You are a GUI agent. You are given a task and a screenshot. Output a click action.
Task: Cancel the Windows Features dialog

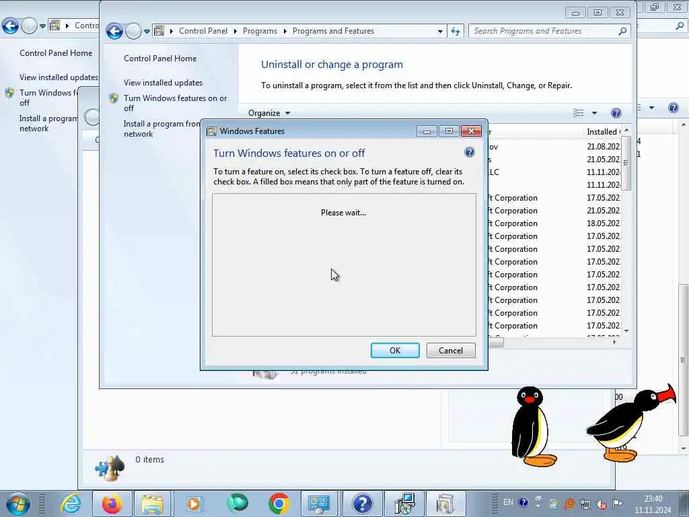click(451, 350)
